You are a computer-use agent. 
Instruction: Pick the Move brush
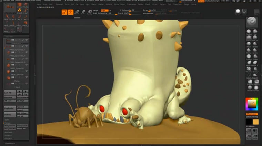click(249, 63)
